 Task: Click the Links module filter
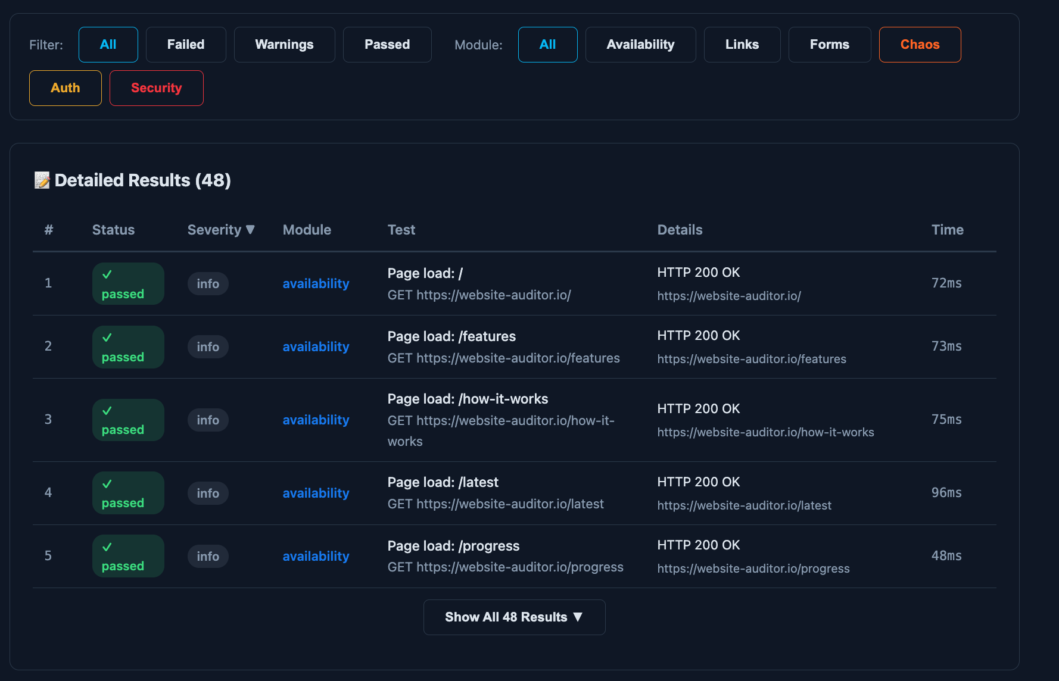click(742, 44)
